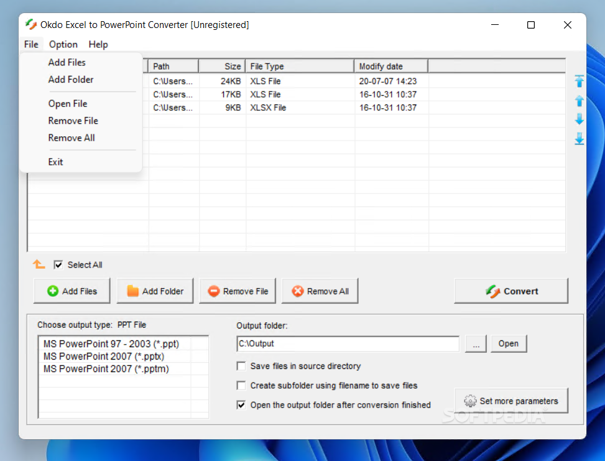The height and width of the screenshot is (461, 605).
Task: Sort by Path column header
Action: pos(173,67)
